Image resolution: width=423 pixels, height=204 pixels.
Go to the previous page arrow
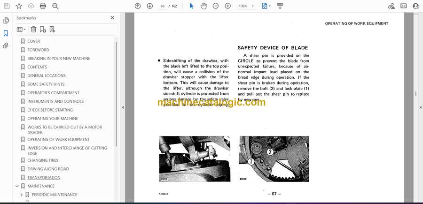tap(138, 6)
